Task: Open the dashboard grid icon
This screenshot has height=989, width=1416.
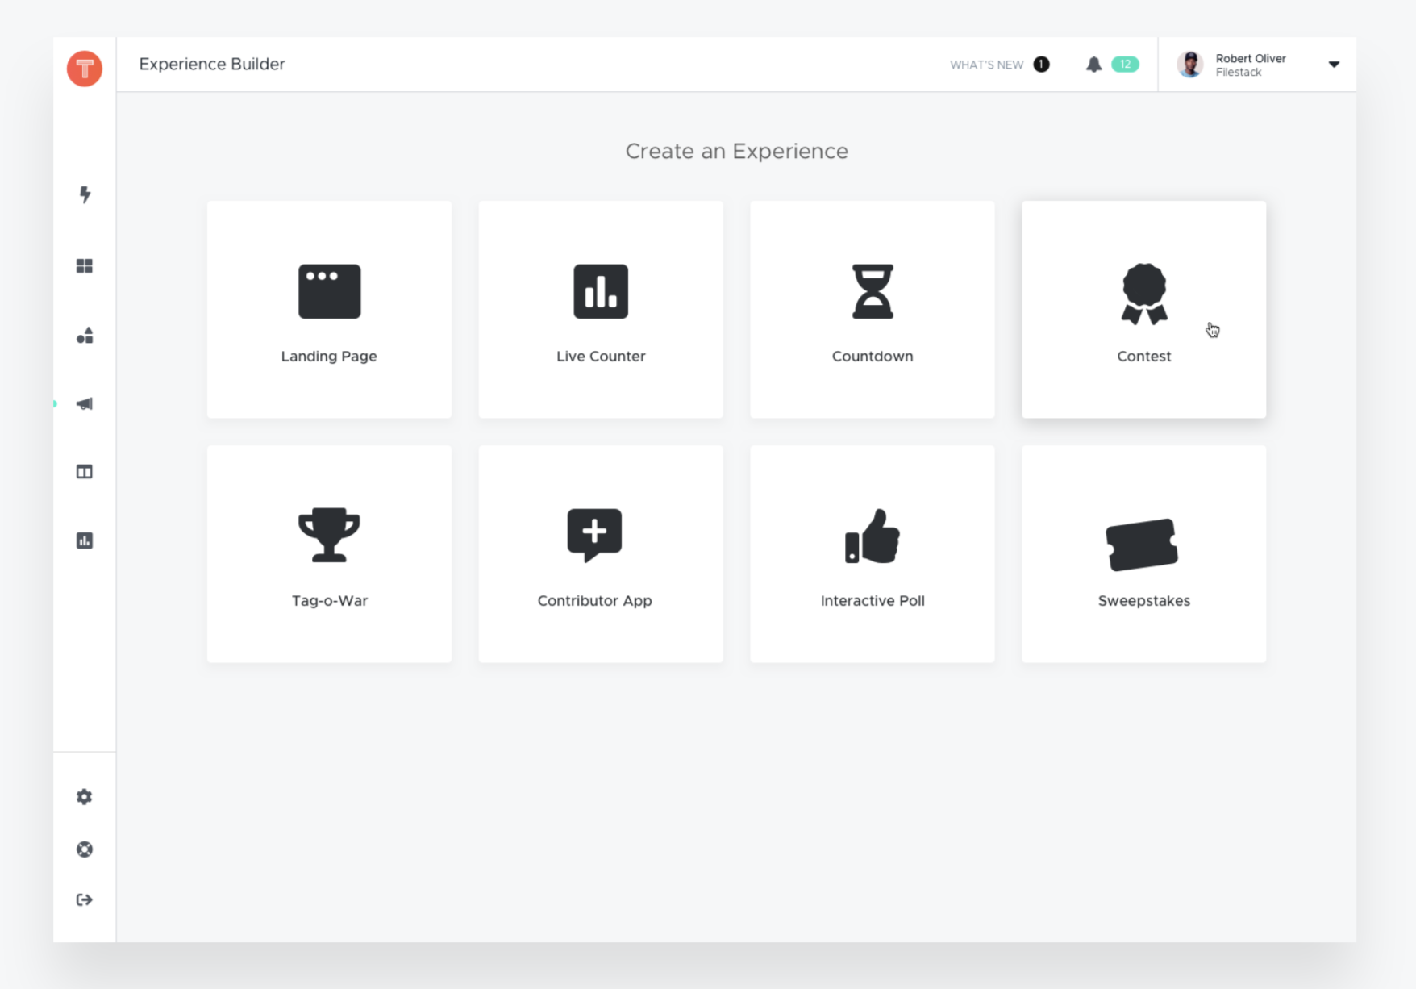Action: tap(84, 265)
